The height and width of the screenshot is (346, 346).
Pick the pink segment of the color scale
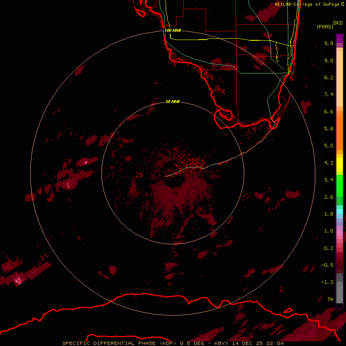(x=339, y=233)
